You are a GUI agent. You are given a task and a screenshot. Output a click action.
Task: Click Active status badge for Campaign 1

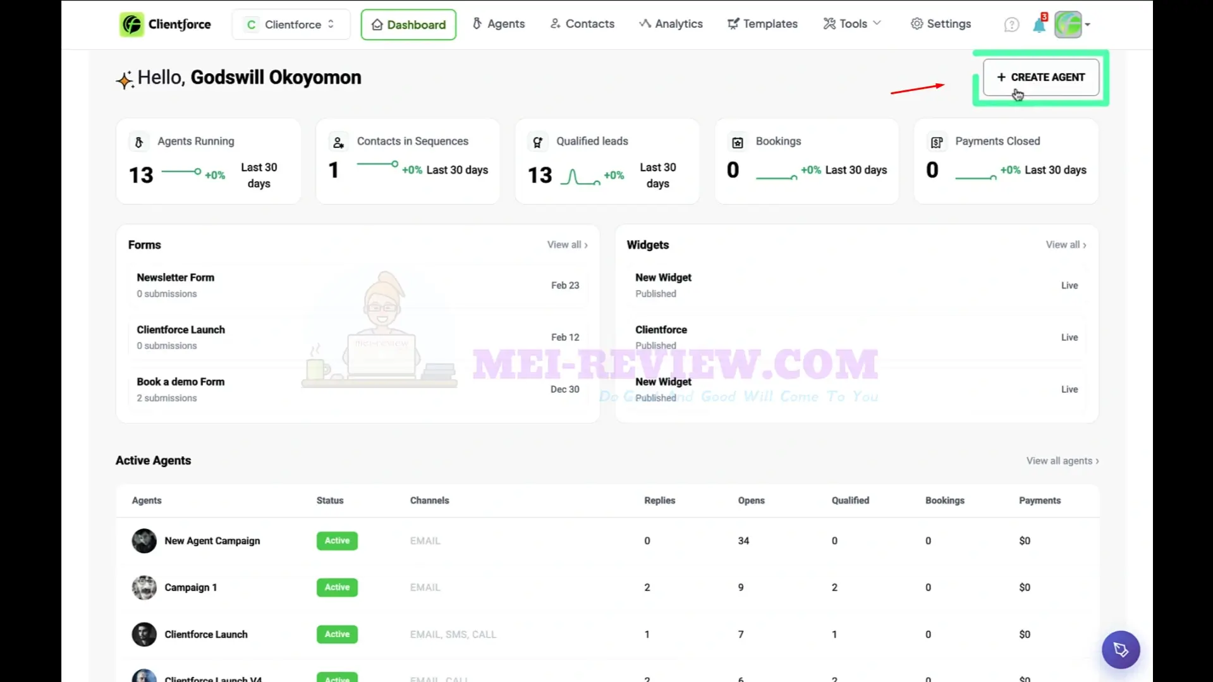point(337,588)
